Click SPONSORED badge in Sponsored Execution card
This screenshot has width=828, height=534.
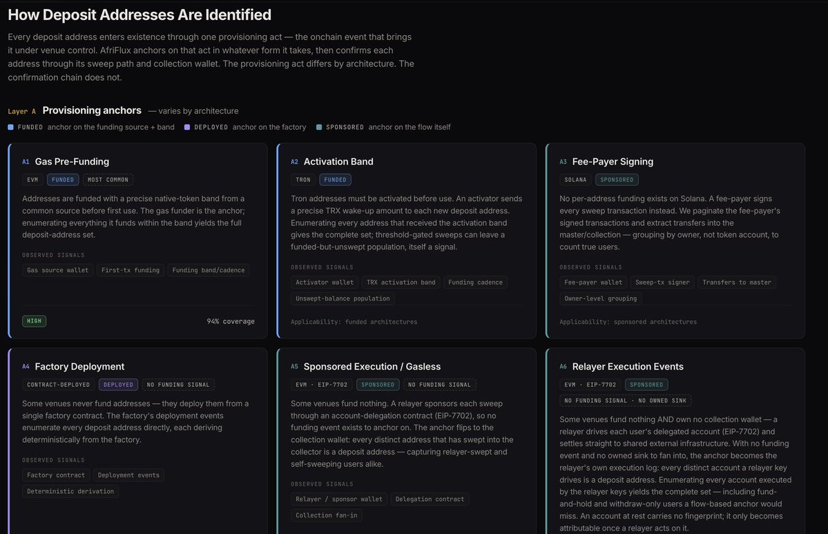pos(378,385)
